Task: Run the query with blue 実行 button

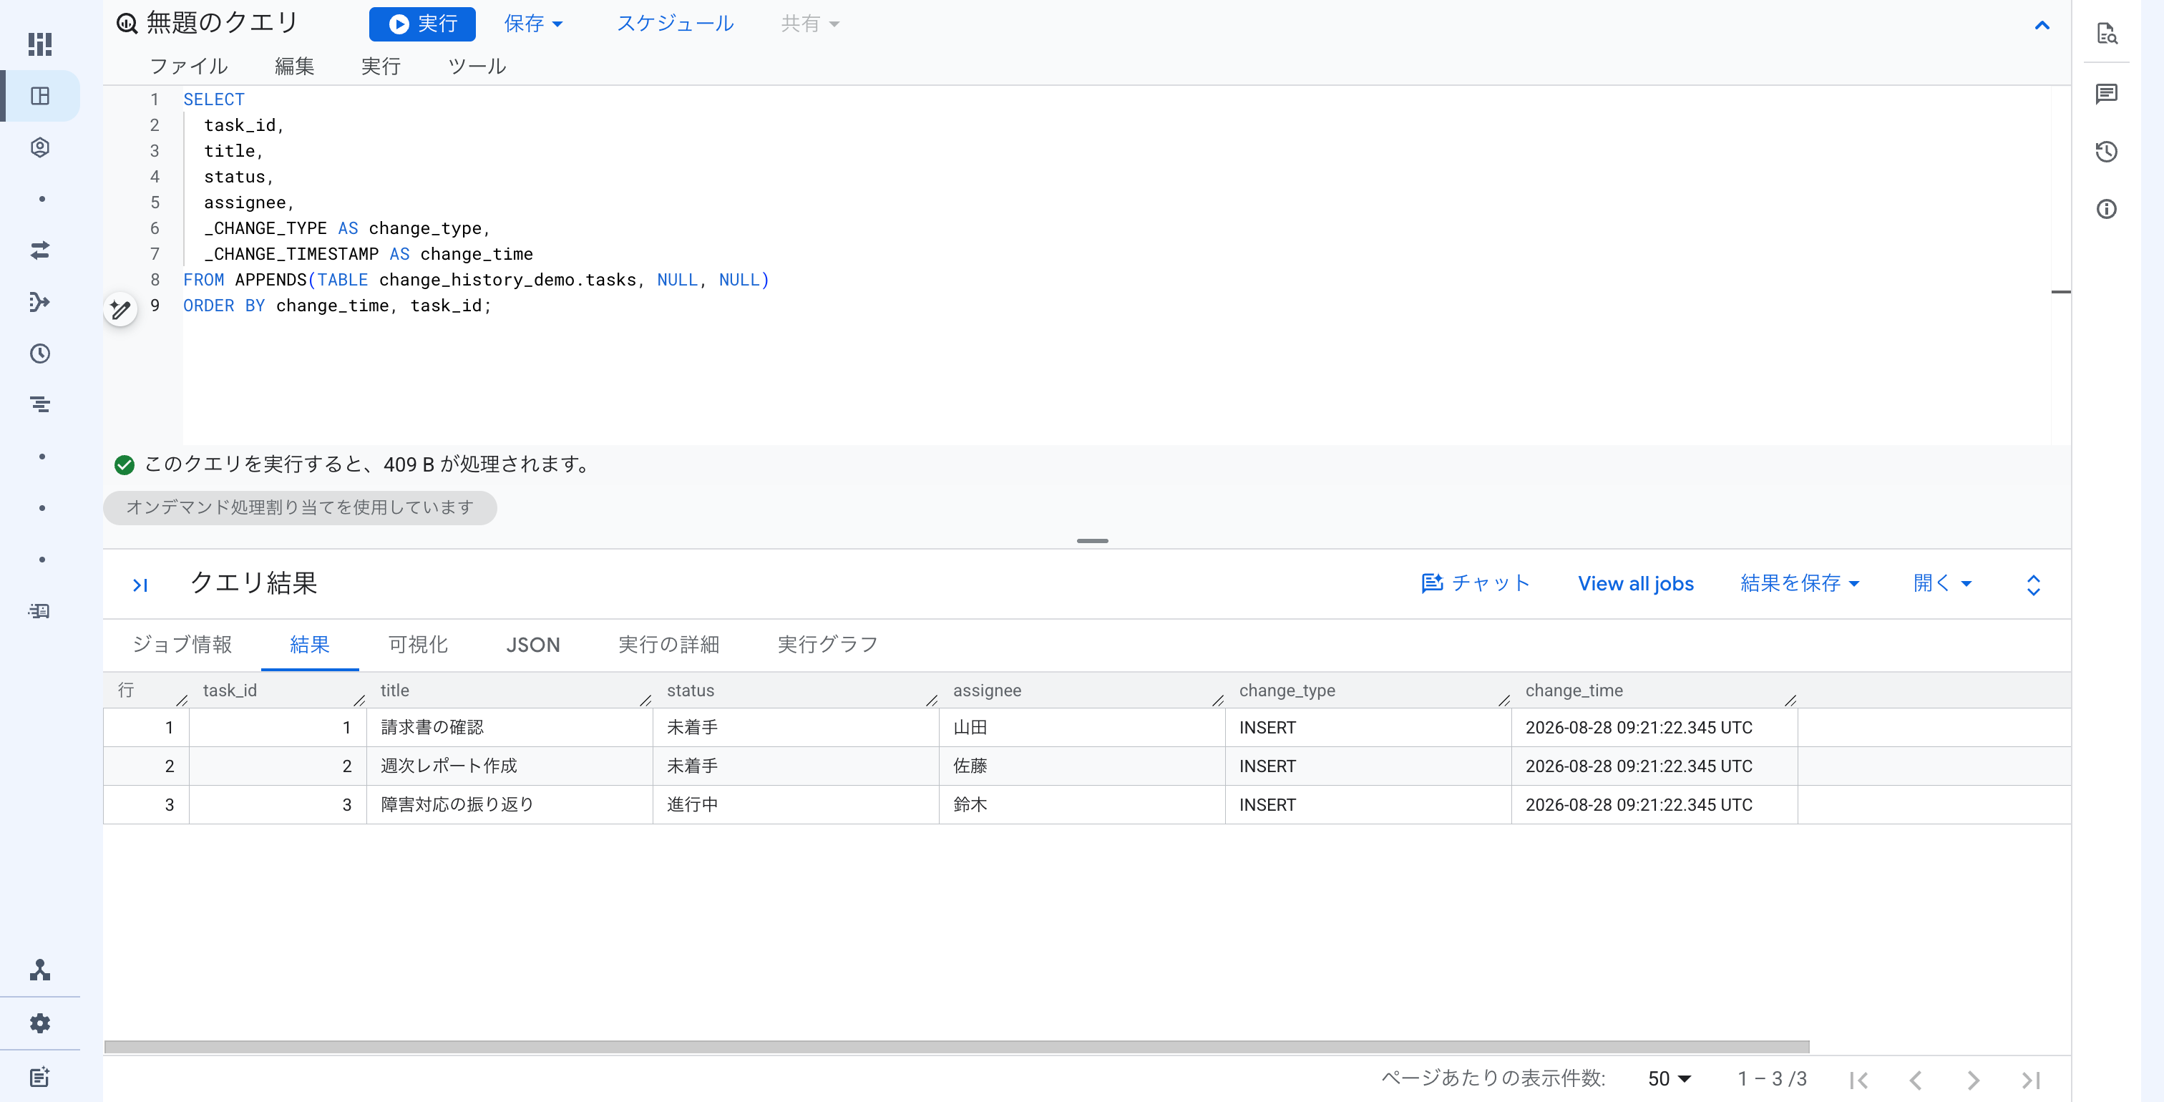Action: point(422,24)
